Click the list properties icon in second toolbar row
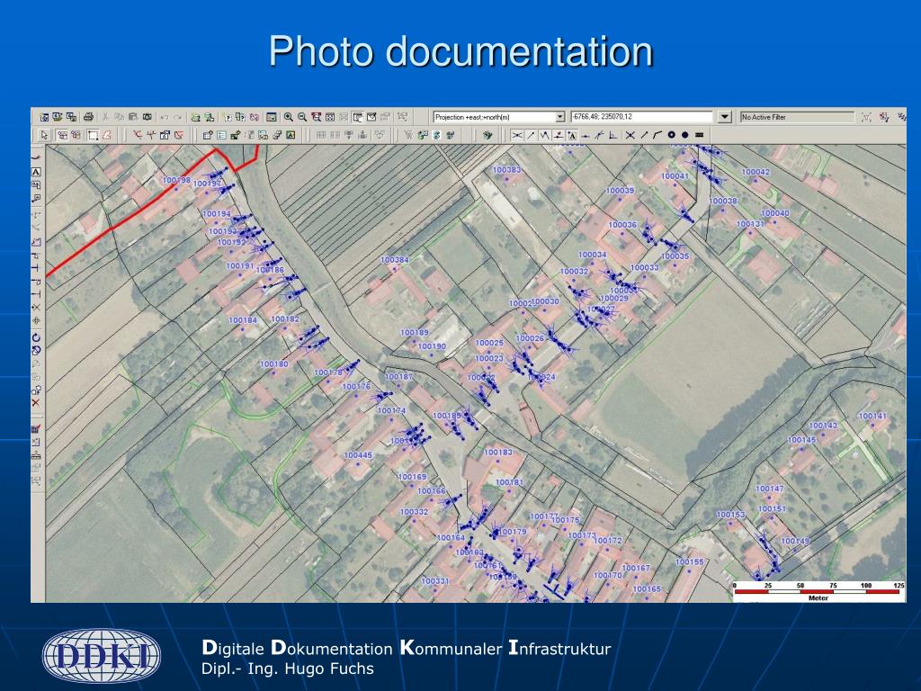This screenshot has width=921, height=691. 221,135
